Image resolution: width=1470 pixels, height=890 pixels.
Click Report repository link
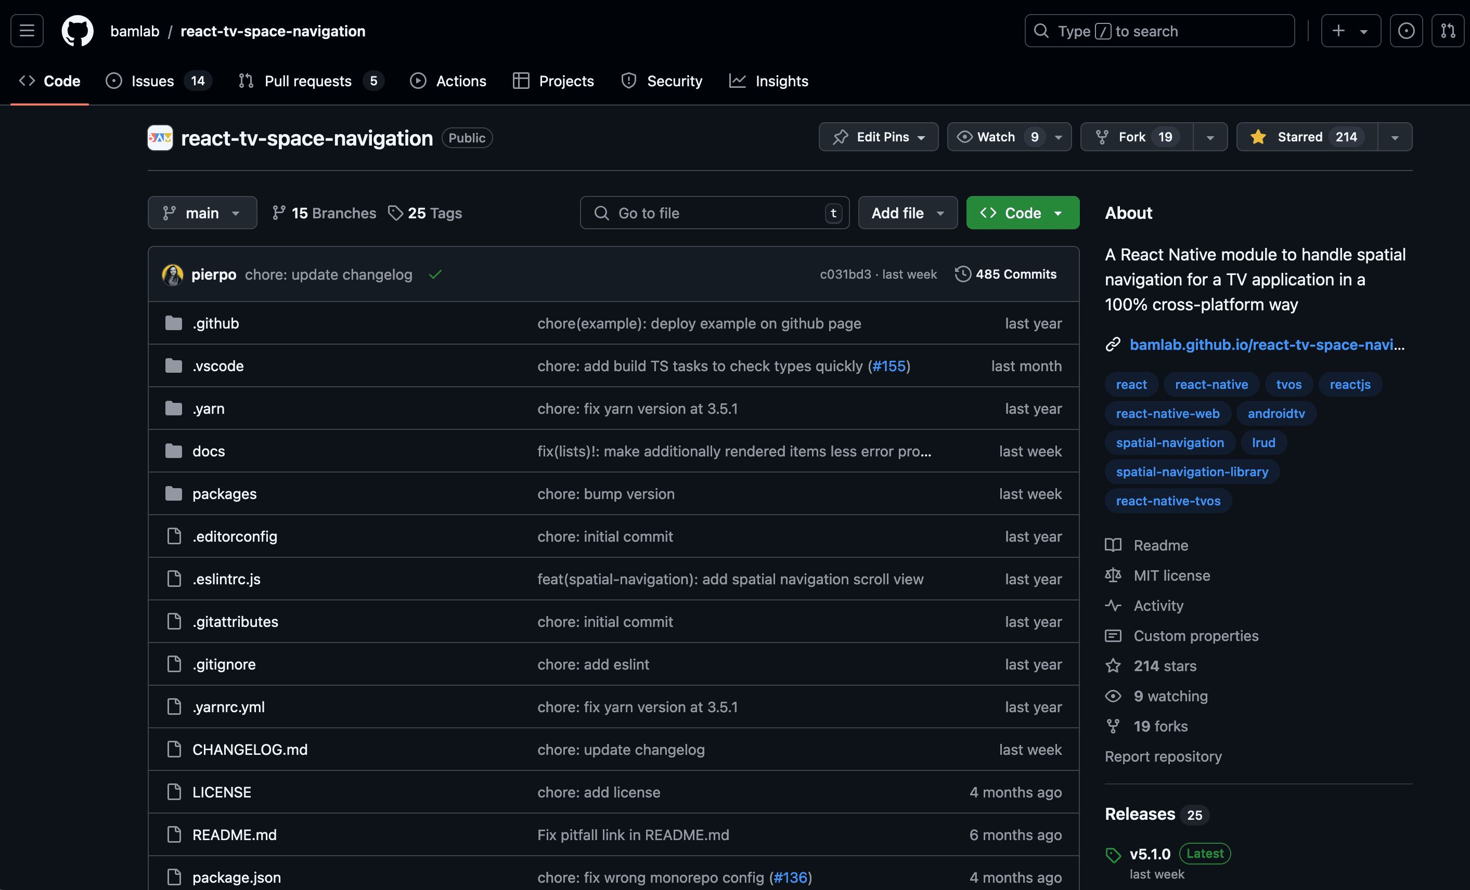(1163, 756)
